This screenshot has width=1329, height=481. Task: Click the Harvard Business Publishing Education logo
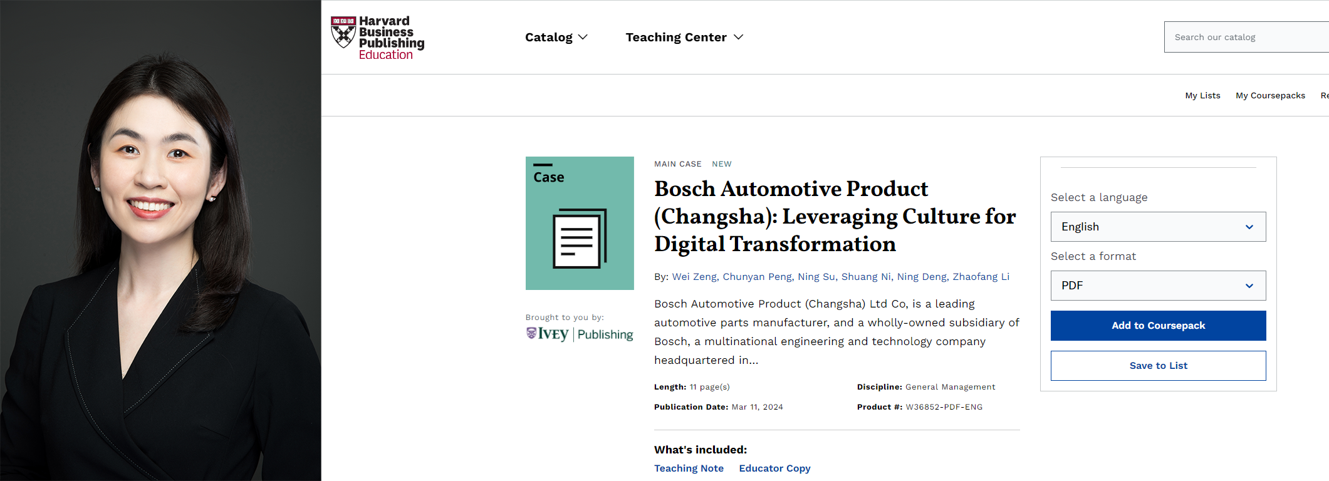tap(378, 38)
